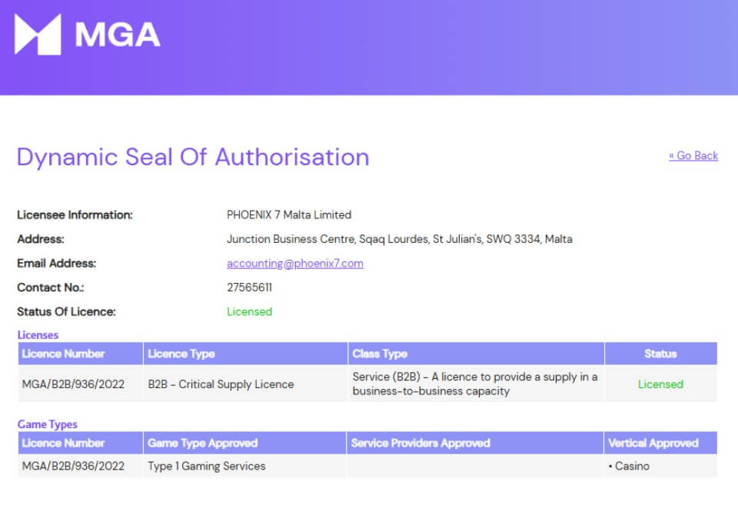Click the Vertical Approved column header
738x515 pixels.
[x=653, y=443]
